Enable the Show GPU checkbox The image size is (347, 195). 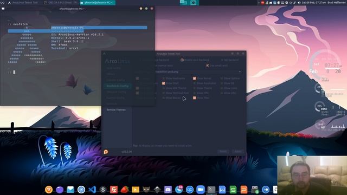coord(222,93)
